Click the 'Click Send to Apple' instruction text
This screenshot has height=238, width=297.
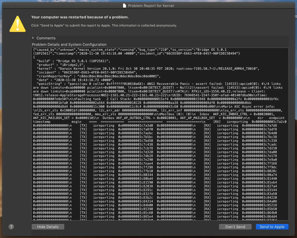(104, 25)
